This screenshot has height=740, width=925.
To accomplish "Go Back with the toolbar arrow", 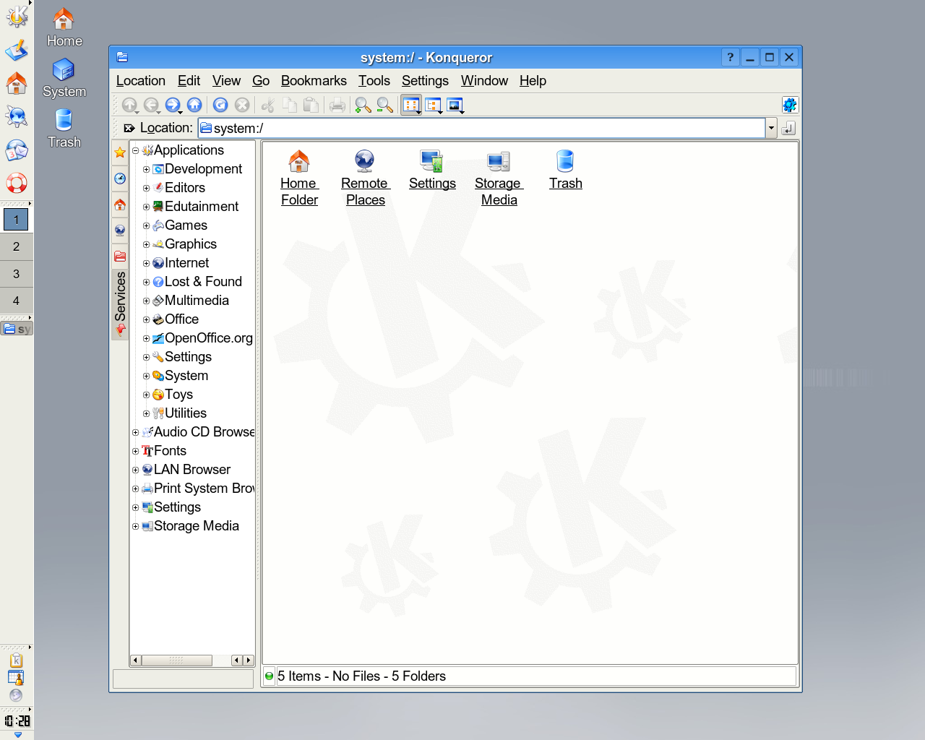I will point(151,106).
